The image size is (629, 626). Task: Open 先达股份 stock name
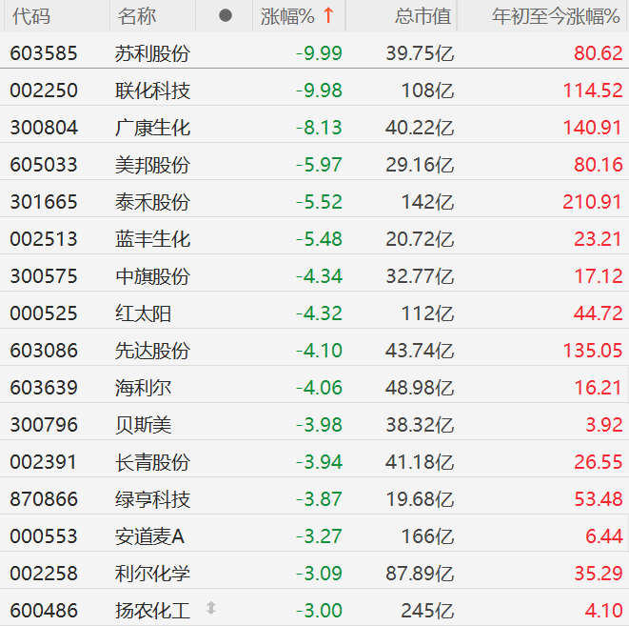pos(152,351)
